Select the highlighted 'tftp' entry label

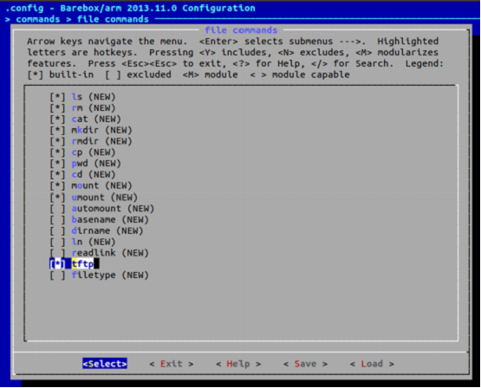point(82,264)
